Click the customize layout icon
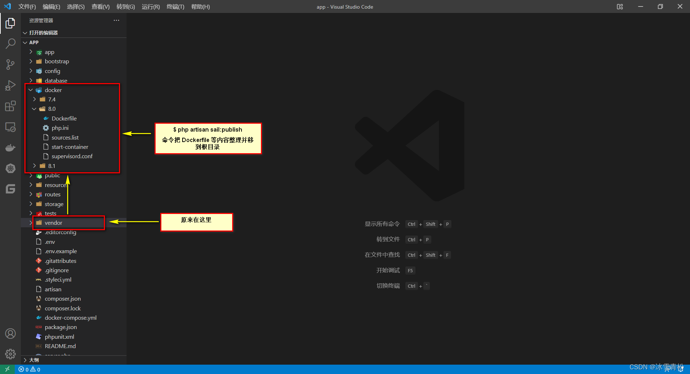Screen dimensions: 690x374 click(620, 6)
